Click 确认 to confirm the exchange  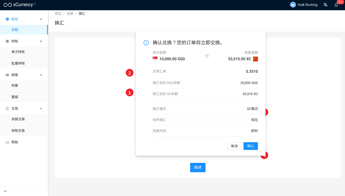coord(251,146)
